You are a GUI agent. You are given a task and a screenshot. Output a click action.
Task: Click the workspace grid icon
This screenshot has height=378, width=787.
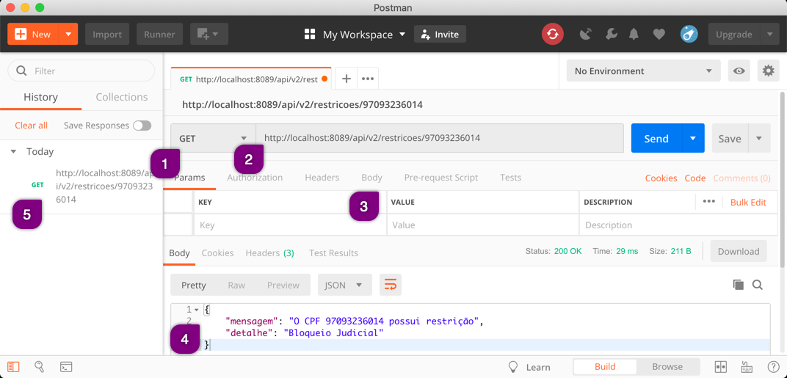(310, 34)
